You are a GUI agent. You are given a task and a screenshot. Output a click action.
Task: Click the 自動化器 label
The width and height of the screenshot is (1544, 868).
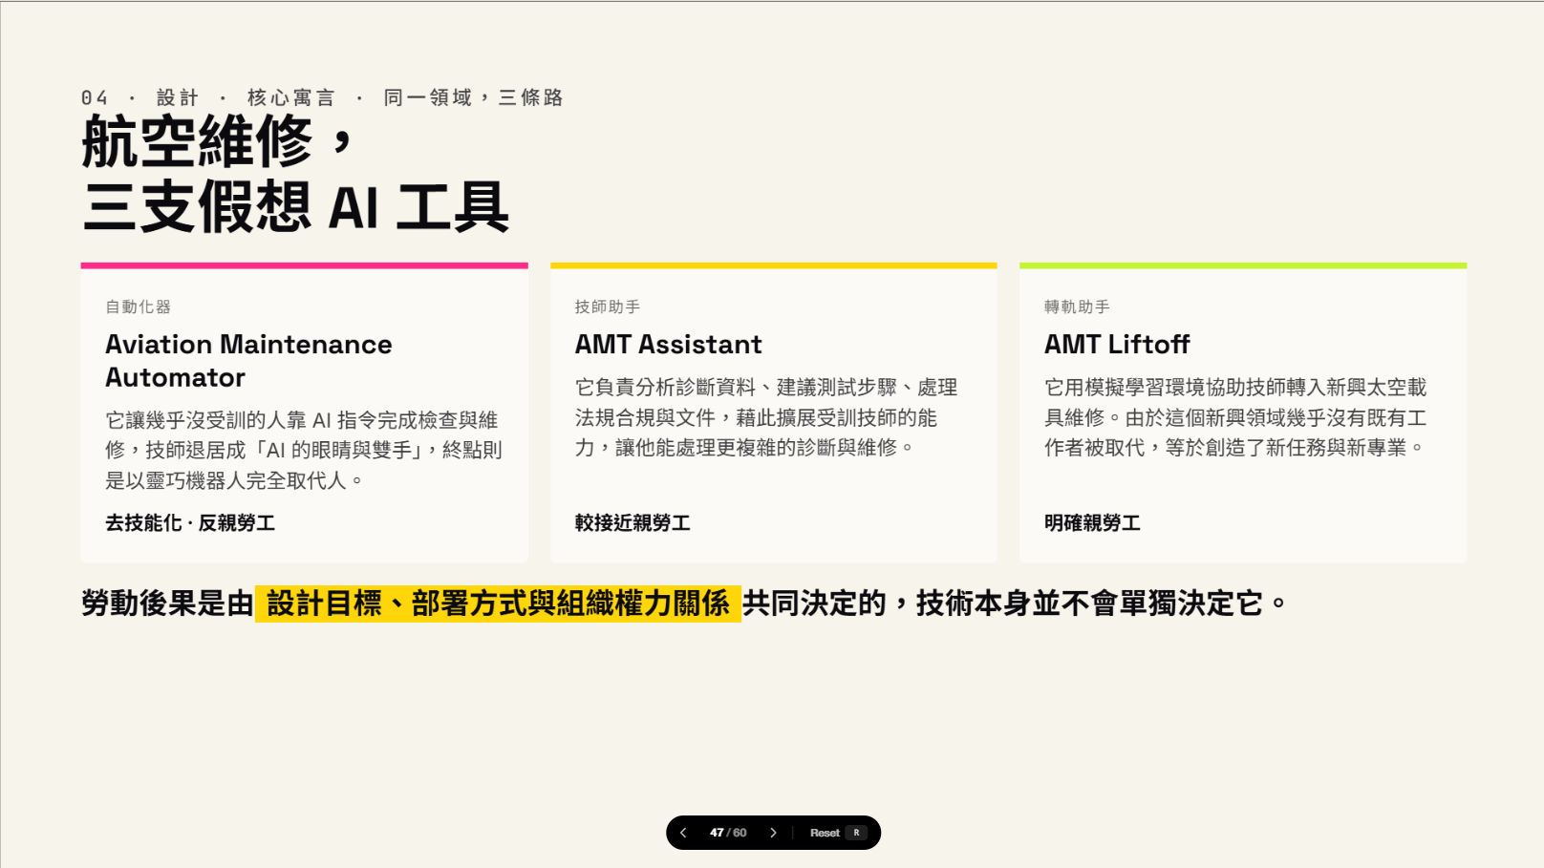coord(138,307)
